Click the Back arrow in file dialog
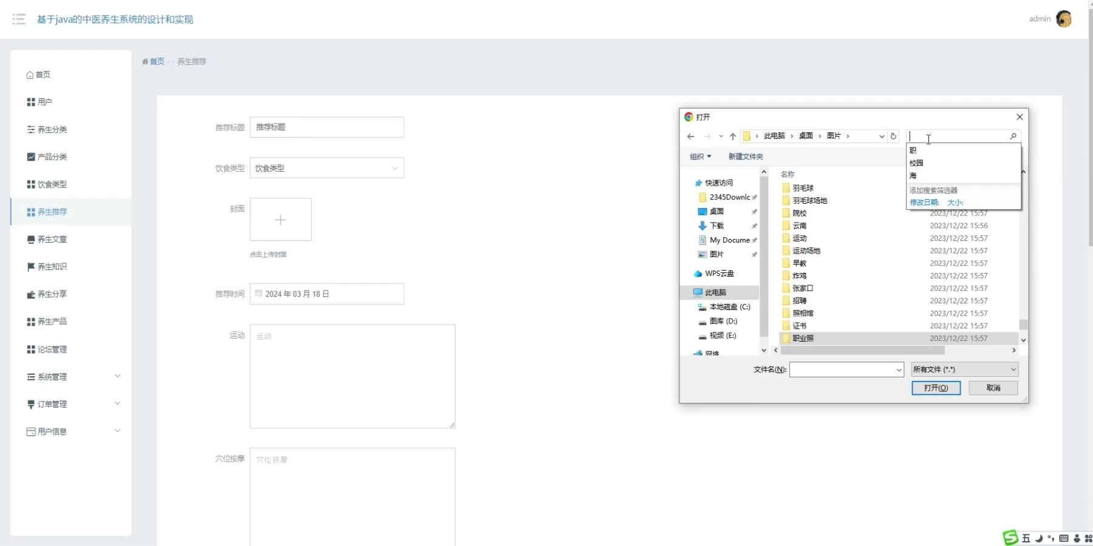This screenshot has width=1093, height=546. point(690,136)
